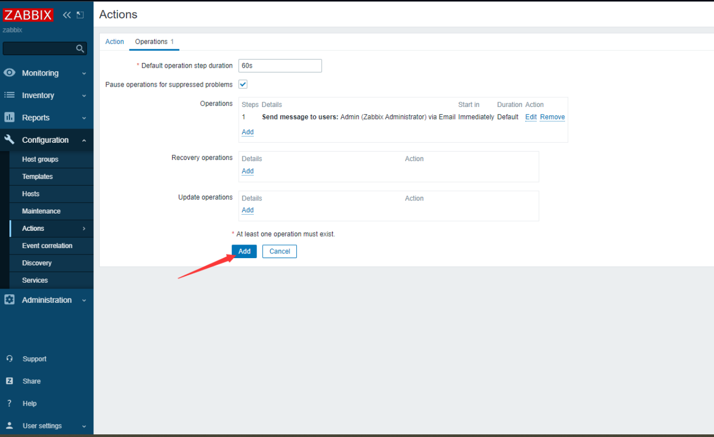Image resolution: width=714 pixels, height=437 pixels.
Task: Switch to the Action tab
Action: [x=114, y=41]
